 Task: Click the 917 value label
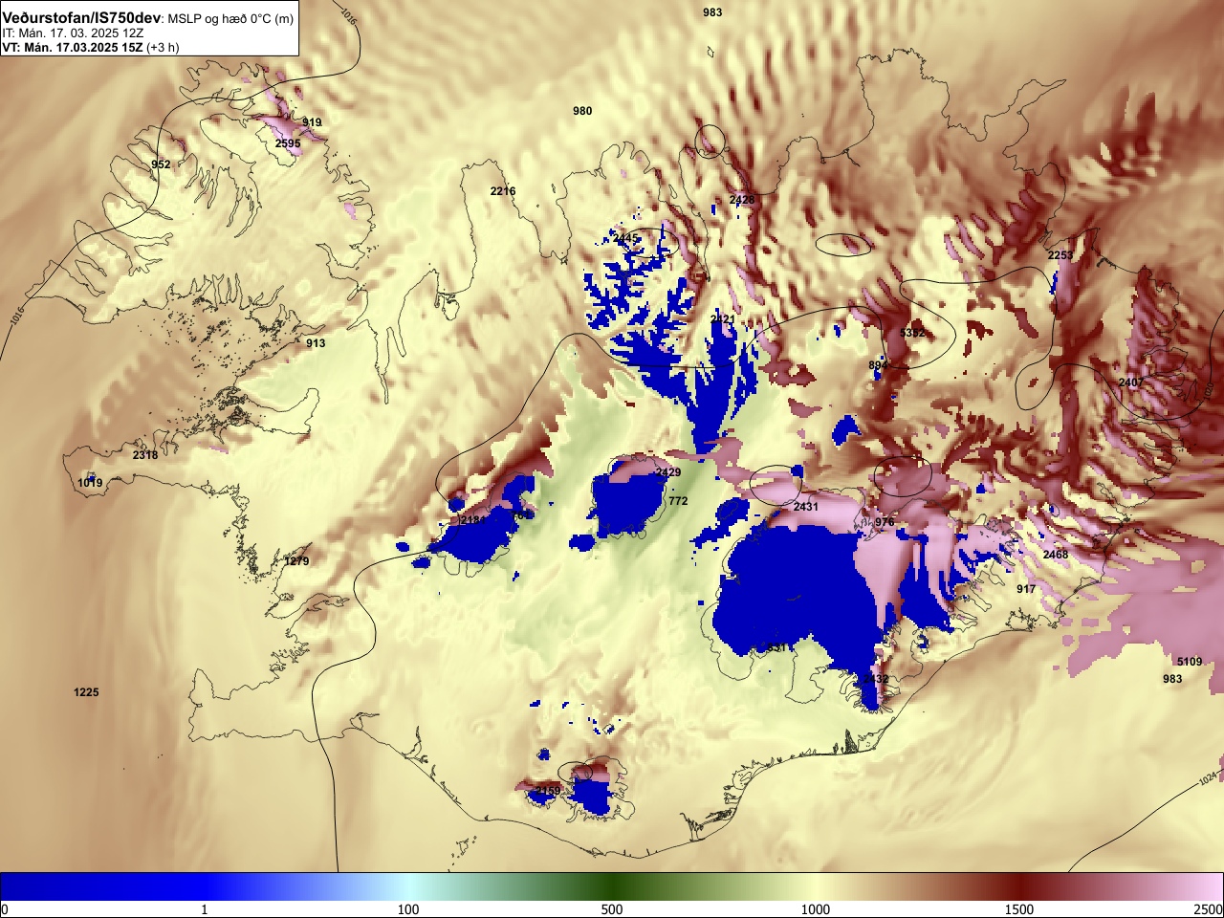point(1026,589)
